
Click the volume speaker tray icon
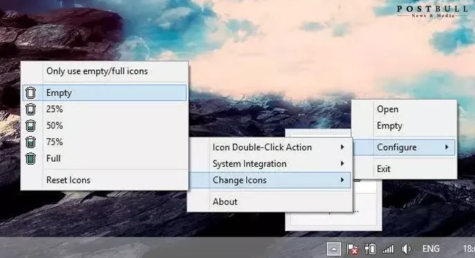[406, 249]
